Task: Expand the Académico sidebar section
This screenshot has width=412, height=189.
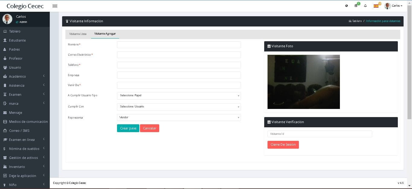Action: [x=17, y=76]
